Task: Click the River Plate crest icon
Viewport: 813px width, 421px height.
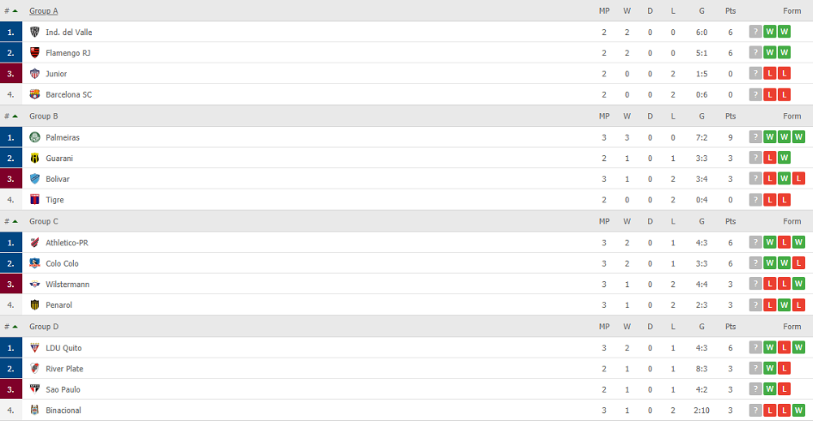Action: pyautogui.click(x=35, y=369)
